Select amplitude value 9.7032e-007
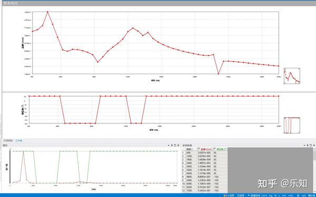Image resolution: width=316 pixels, height=197 pixels. click(205, 187)
